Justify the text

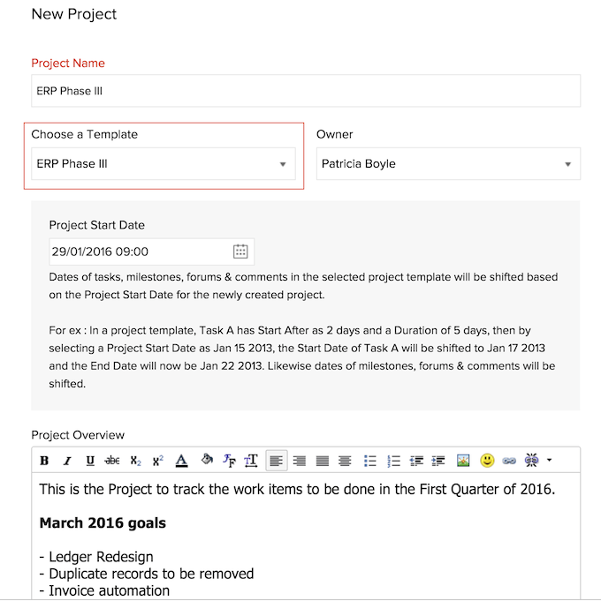tap(323, 461)
